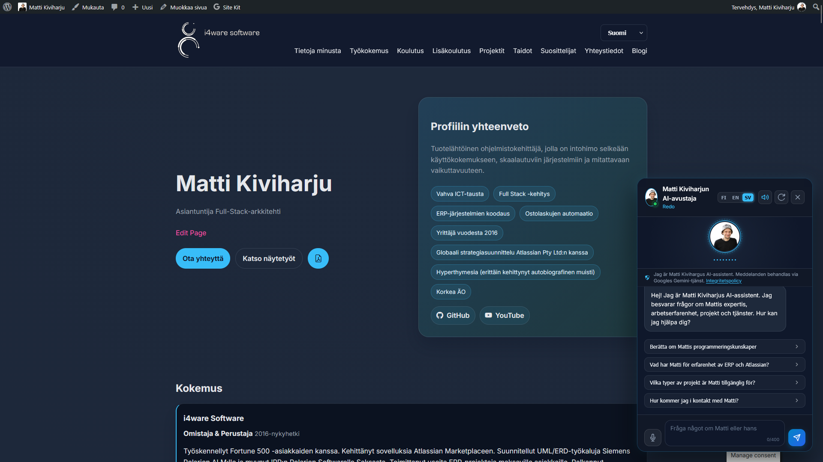The height and width of the screenshot is (462, 823).
Task: Go to Työkokemus menu item
Action: tap(369, 50)
